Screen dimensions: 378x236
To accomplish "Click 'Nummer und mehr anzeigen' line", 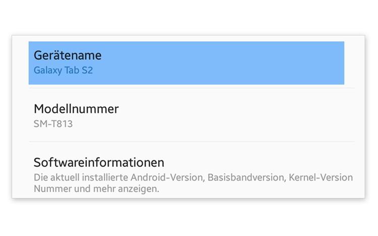I will click(x=96, y=189).
